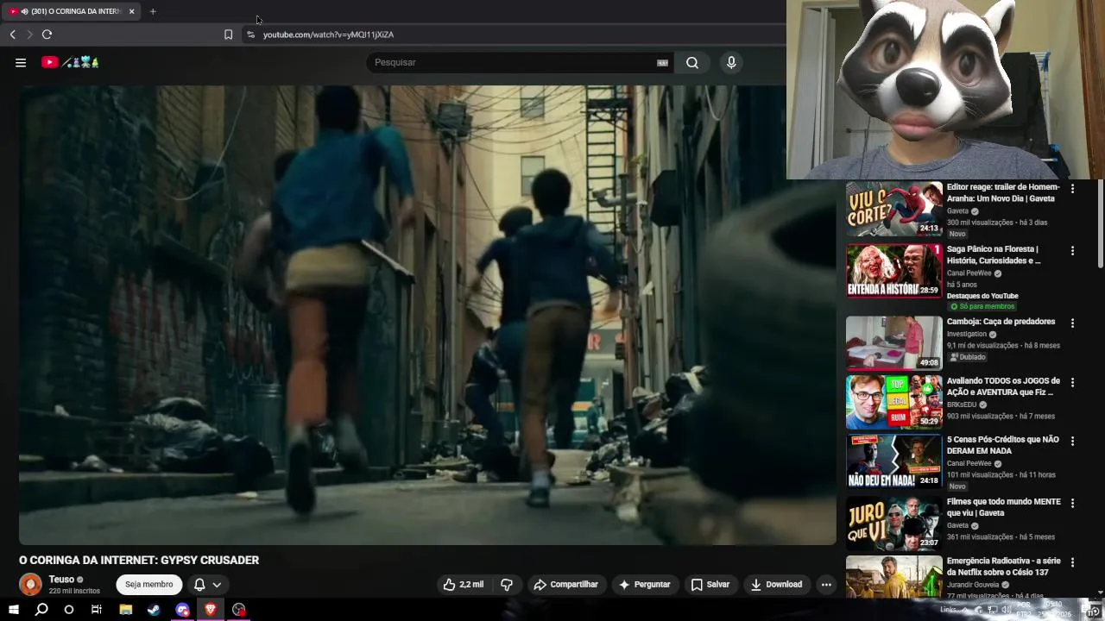Open options for Filmes que todo mundo MENTE

[1072, 502]
